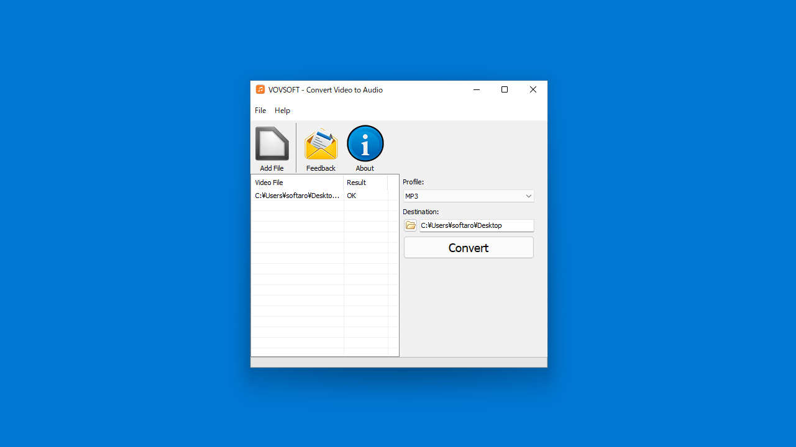Image resolution: width=796 pixels, height=447 pixels.
Task: Click the destination folder browse icon
Action: pyautogui.click(x=410, y=225)
